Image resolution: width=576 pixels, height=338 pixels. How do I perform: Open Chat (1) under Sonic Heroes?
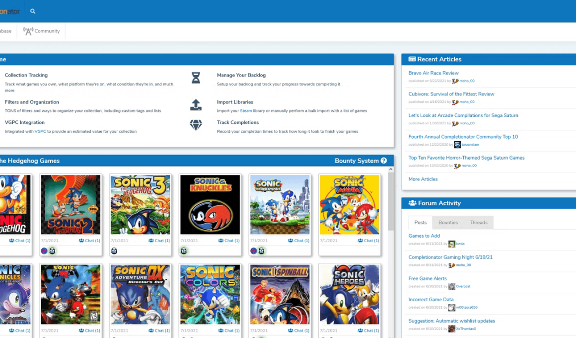(368, 331)
